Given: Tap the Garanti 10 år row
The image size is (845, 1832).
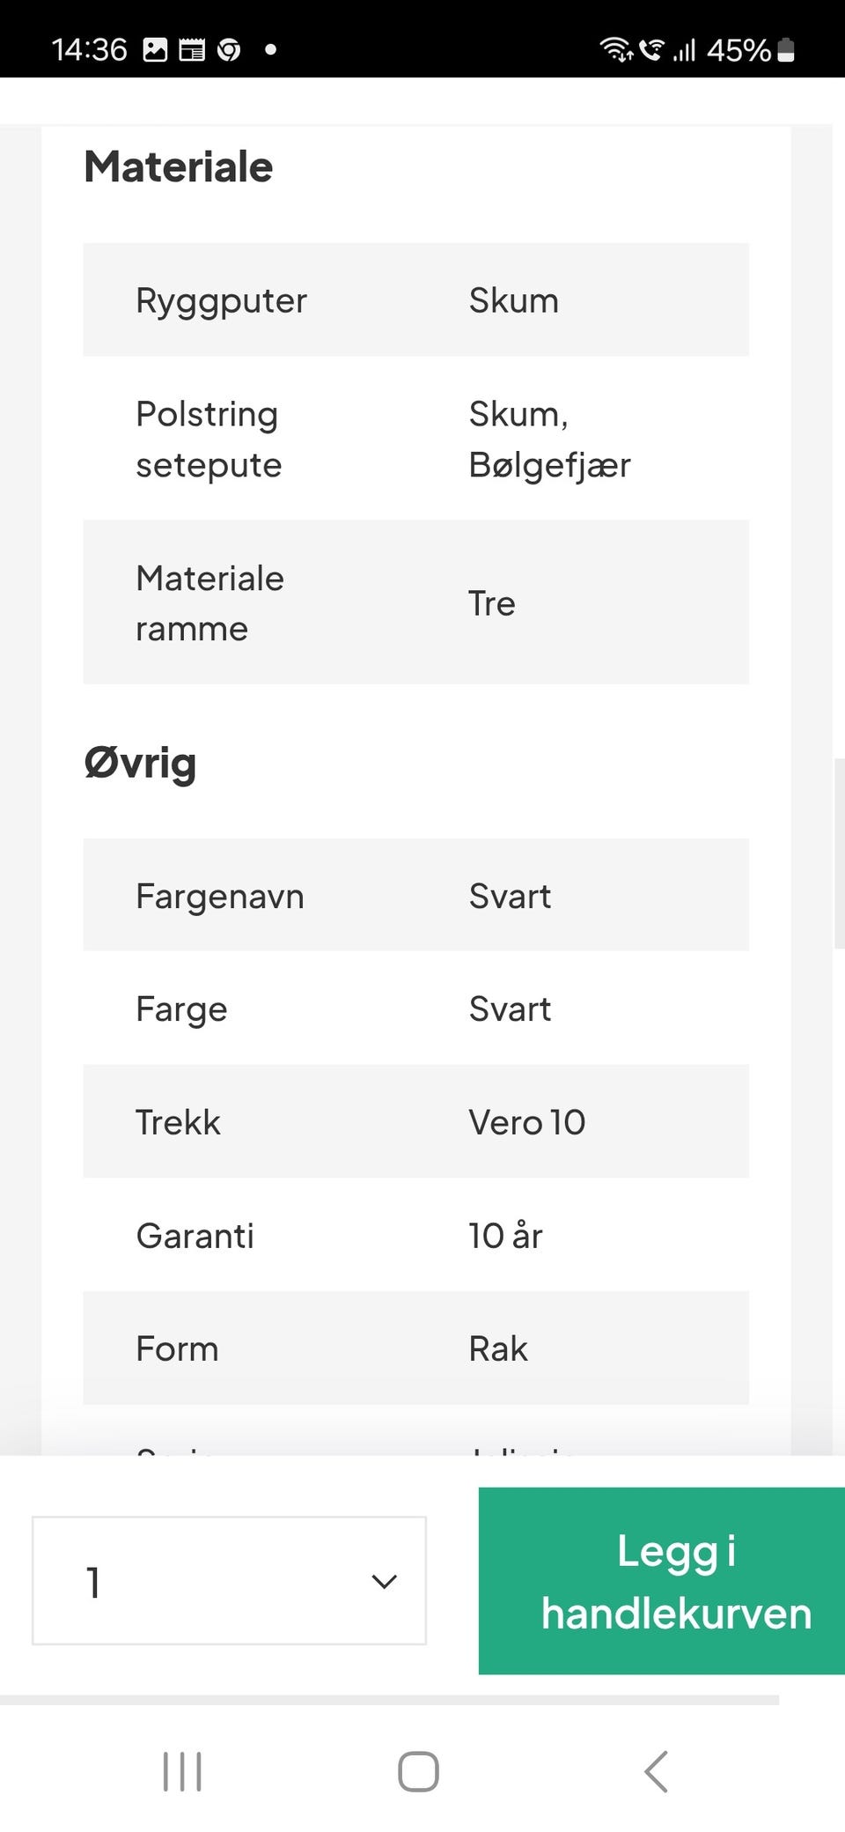Looking at the screenshot, I should 415,1235.
